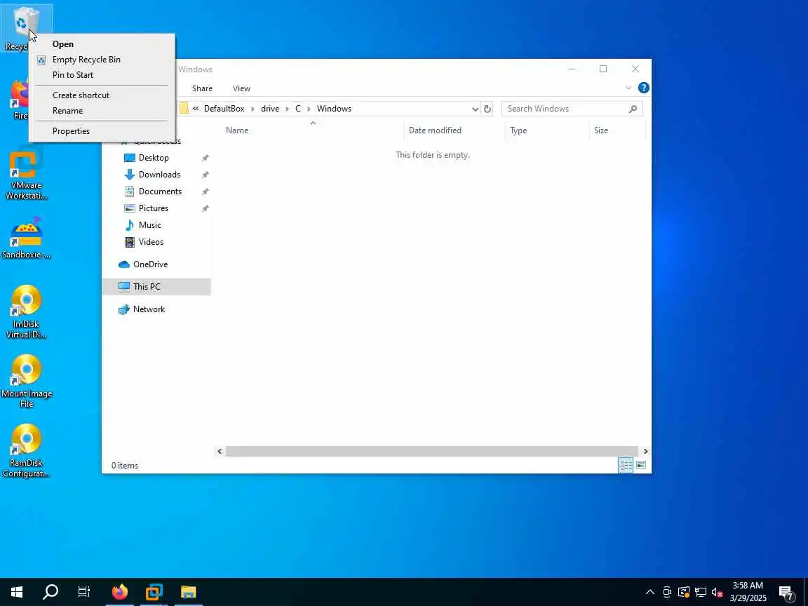Expand the breadcrumb arrow after DefaultBox
Image resolution: width=808 pixels, height=606 pixels.
tap(252, 109)
